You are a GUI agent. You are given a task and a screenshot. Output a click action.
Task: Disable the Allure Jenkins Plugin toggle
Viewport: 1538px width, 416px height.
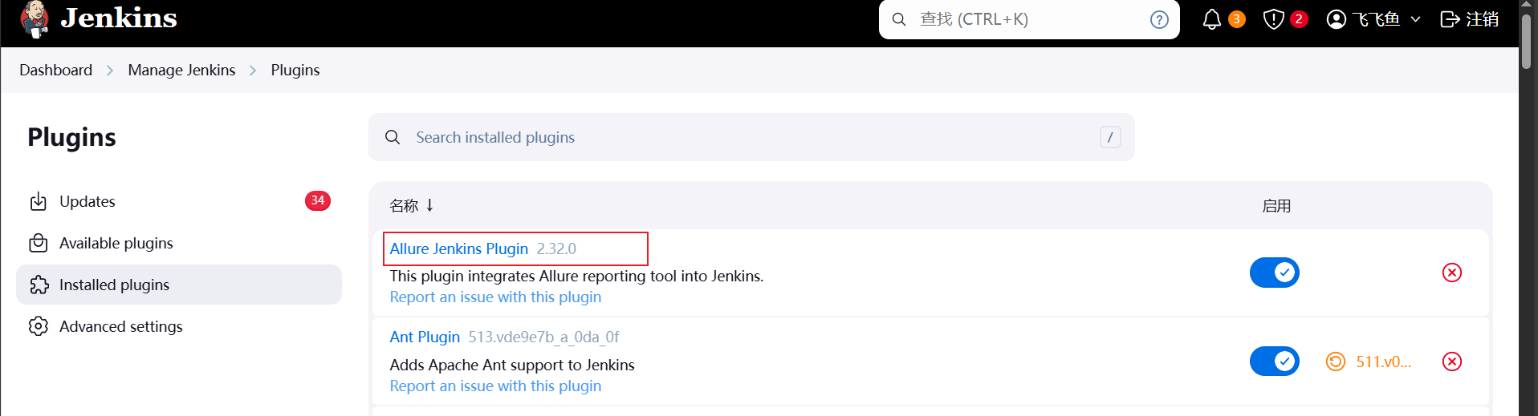point(1275,273)
